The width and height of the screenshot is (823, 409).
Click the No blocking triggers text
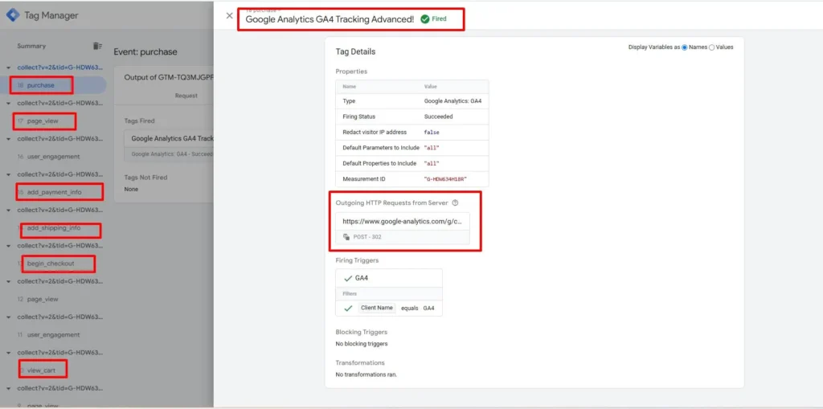click(x=362, y=344)
